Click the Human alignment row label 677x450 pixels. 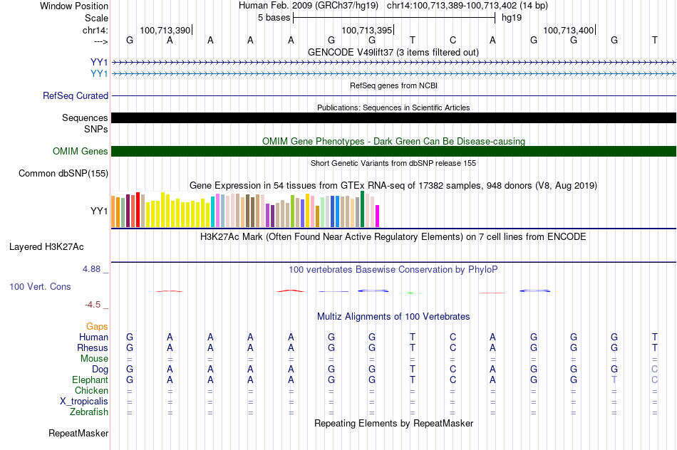(x=93, y=337)
